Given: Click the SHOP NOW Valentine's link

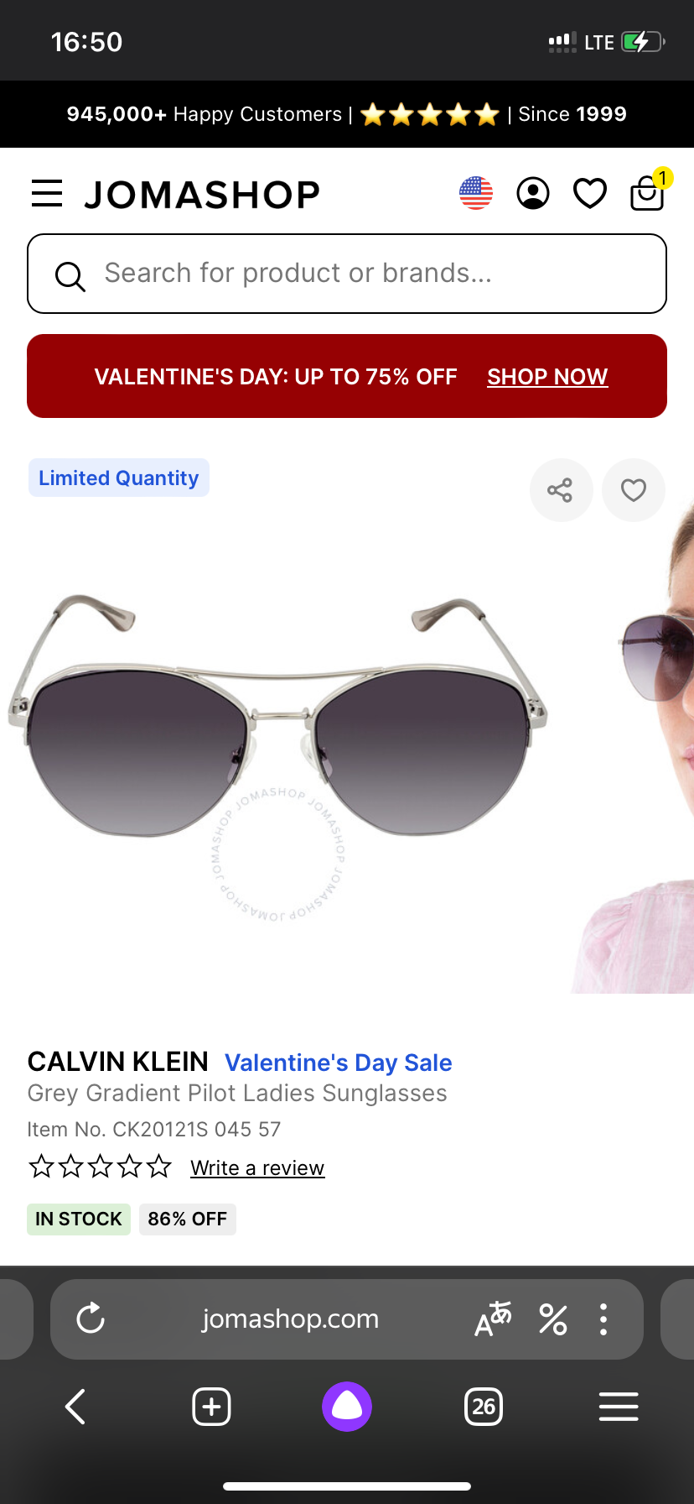Looking at the screenshot, I should tap(547, 377).
